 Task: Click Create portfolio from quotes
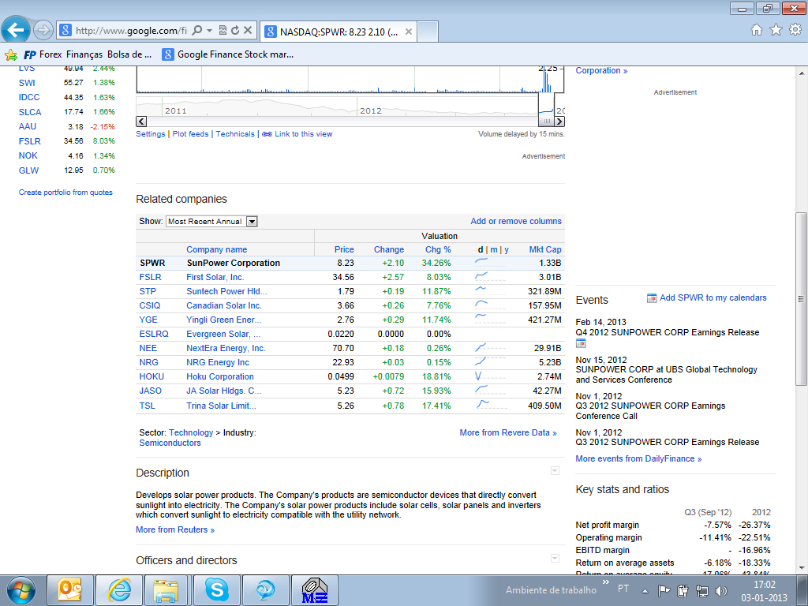65,193
